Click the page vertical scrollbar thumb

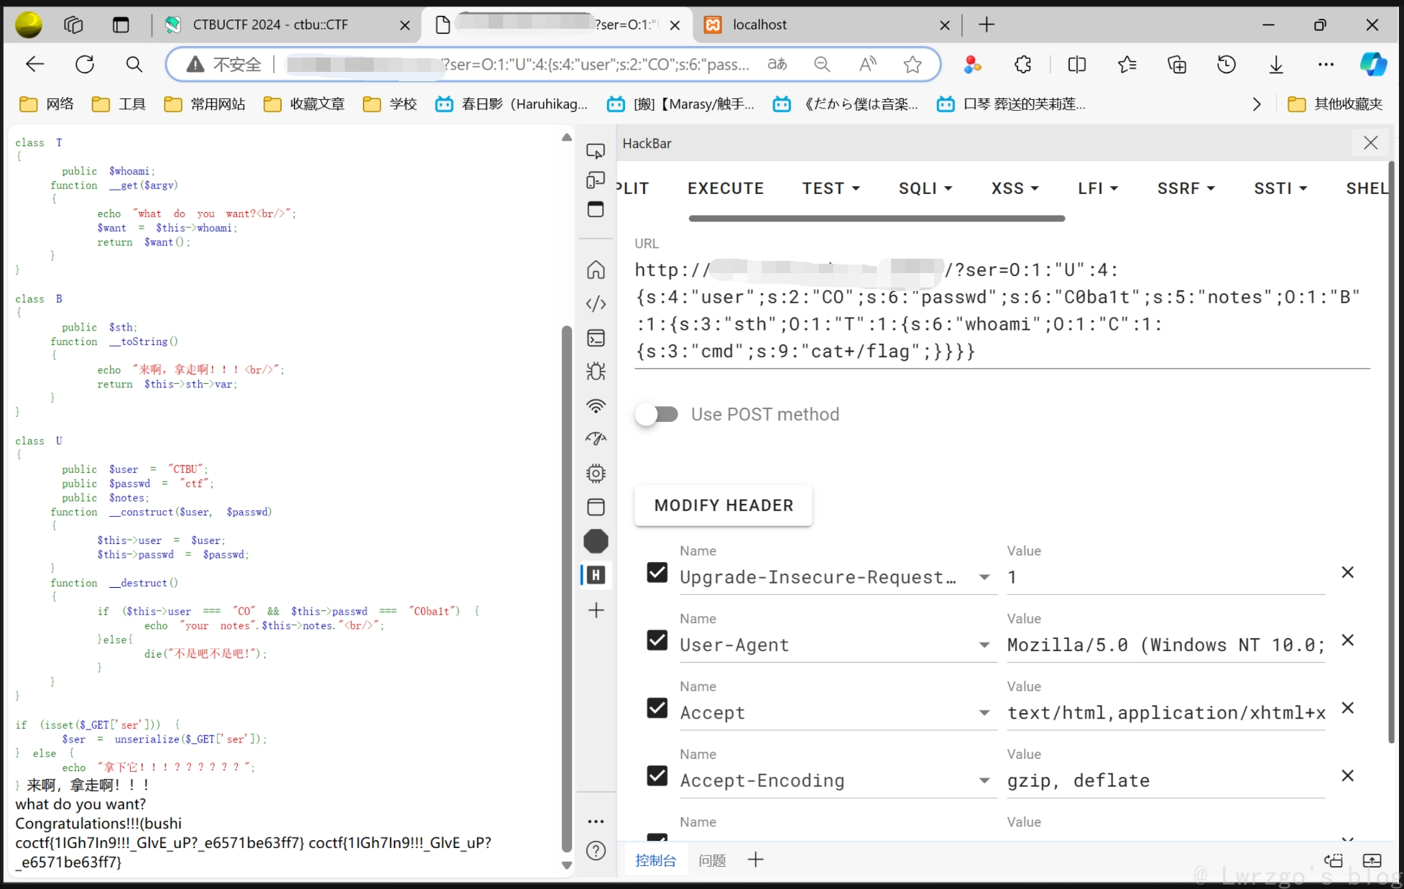(x=566, y=589)
